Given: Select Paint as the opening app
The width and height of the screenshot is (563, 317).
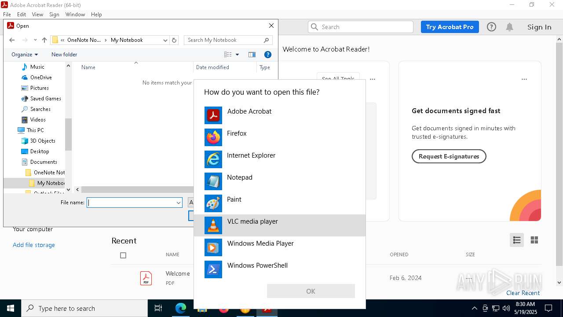Looking at the screenshot, I should (x=279, y=203).
